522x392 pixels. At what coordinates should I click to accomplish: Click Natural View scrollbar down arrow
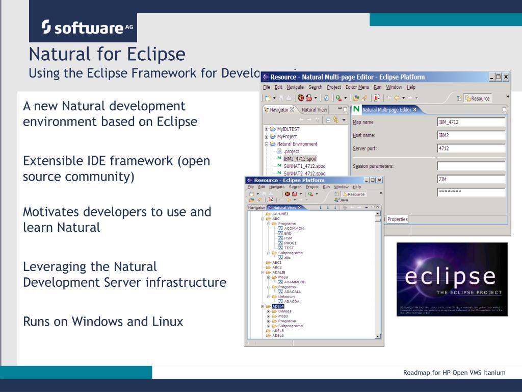point(378,336)
